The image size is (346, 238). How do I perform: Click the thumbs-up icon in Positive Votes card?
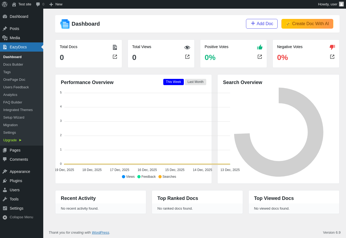click(x=260, y=47)
